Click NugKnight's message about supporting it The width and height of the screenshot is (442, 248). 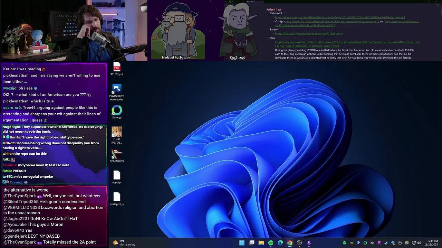pyautogui.click(x=53, y=129)
